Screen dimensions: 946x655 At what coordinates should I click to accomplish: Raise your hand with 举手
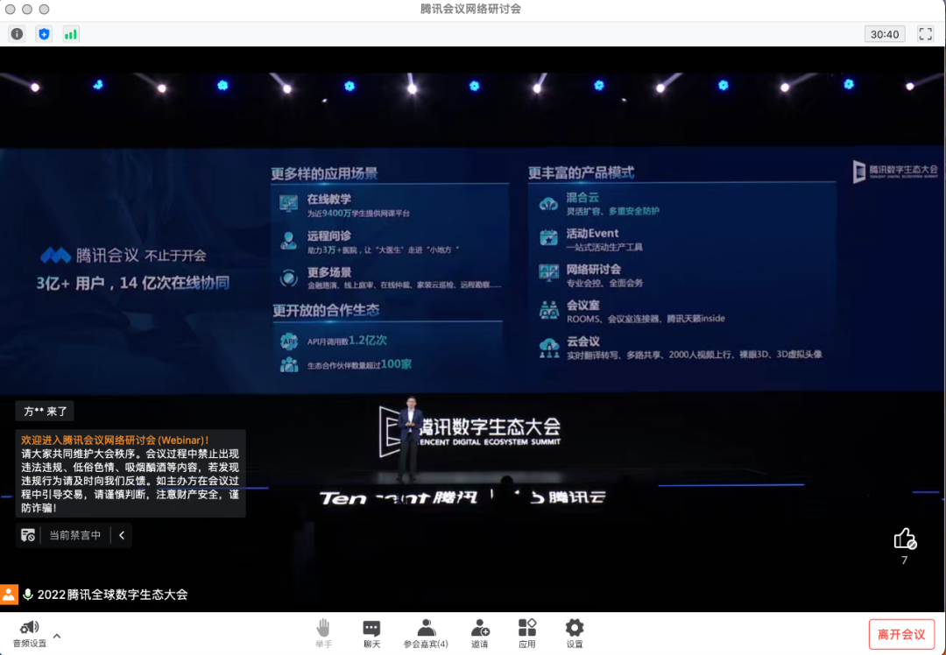323,633
